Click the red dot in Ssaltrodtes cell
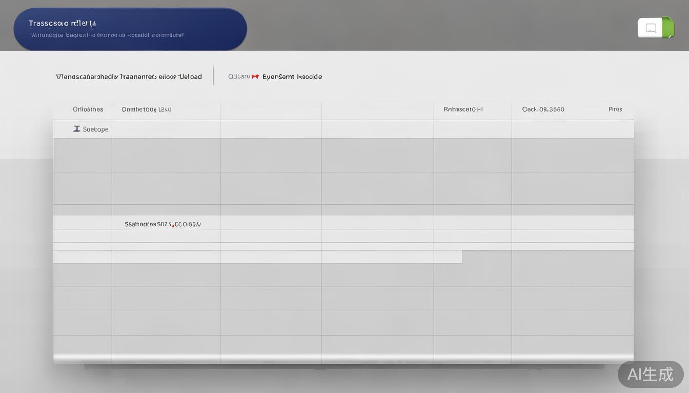This screenshot has height=393, width=689. point(174,225)
